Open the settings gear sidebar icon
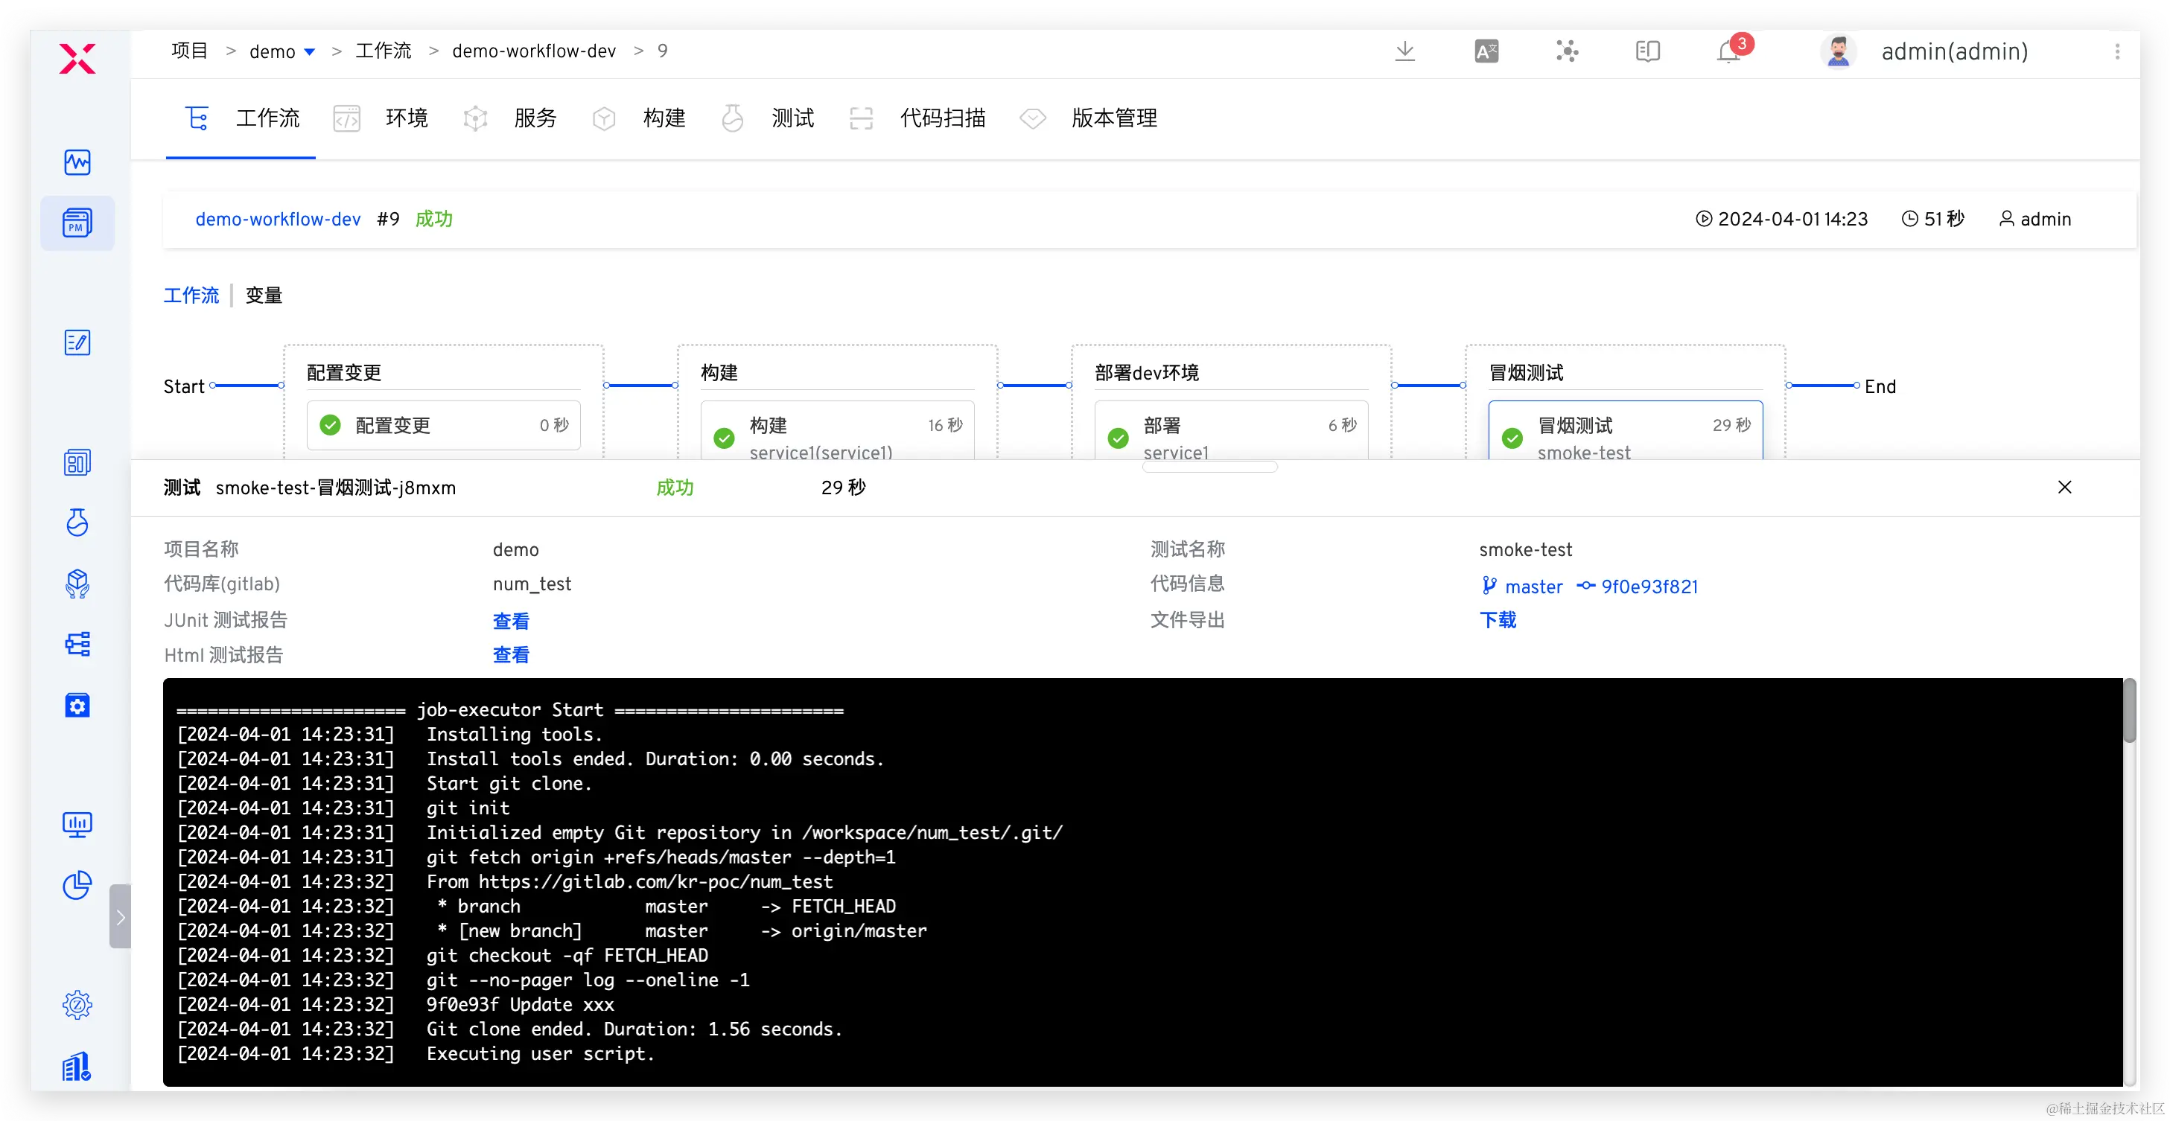The width and height of the screenshot is (2170, 1121). tap(77, 1004)
